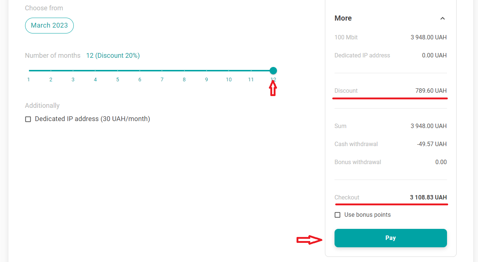478x262 pixels.
Task: Click the Pay button
Action: tap(391, 238)
